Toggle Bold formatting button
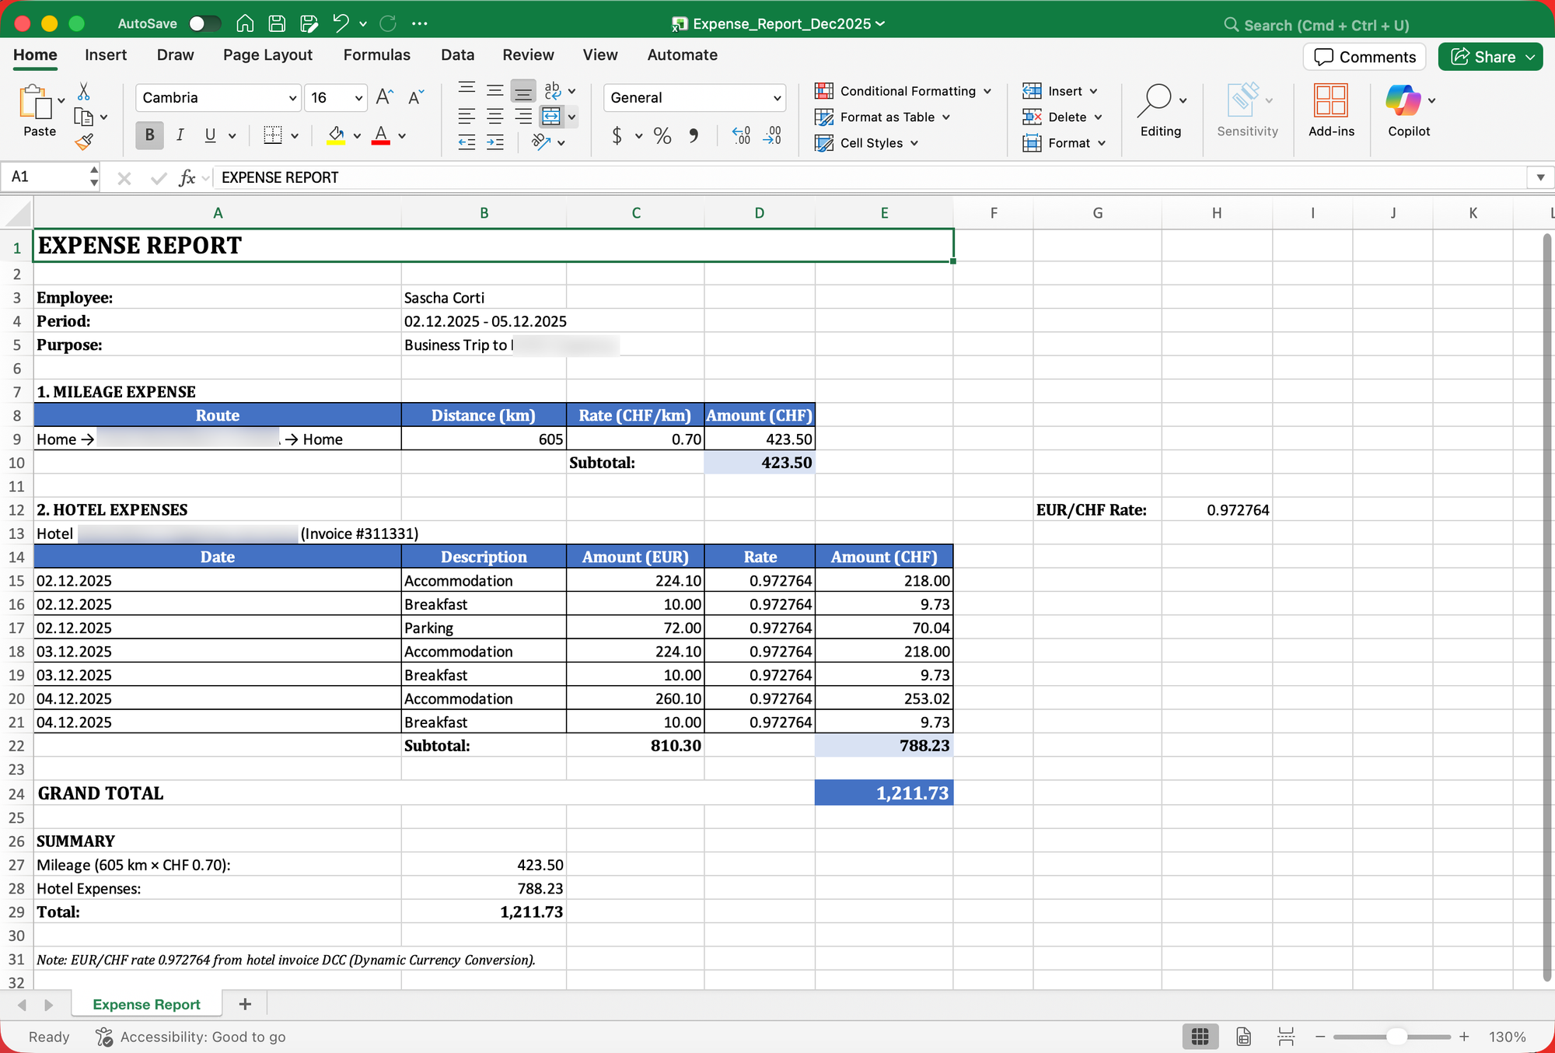 point(149,135)
